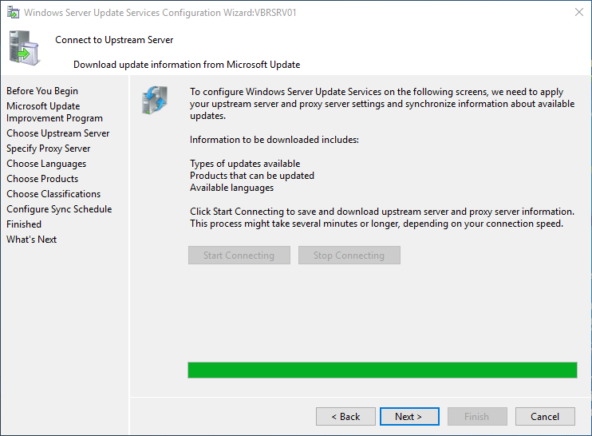Go back with the Back button

click(345, 416)
